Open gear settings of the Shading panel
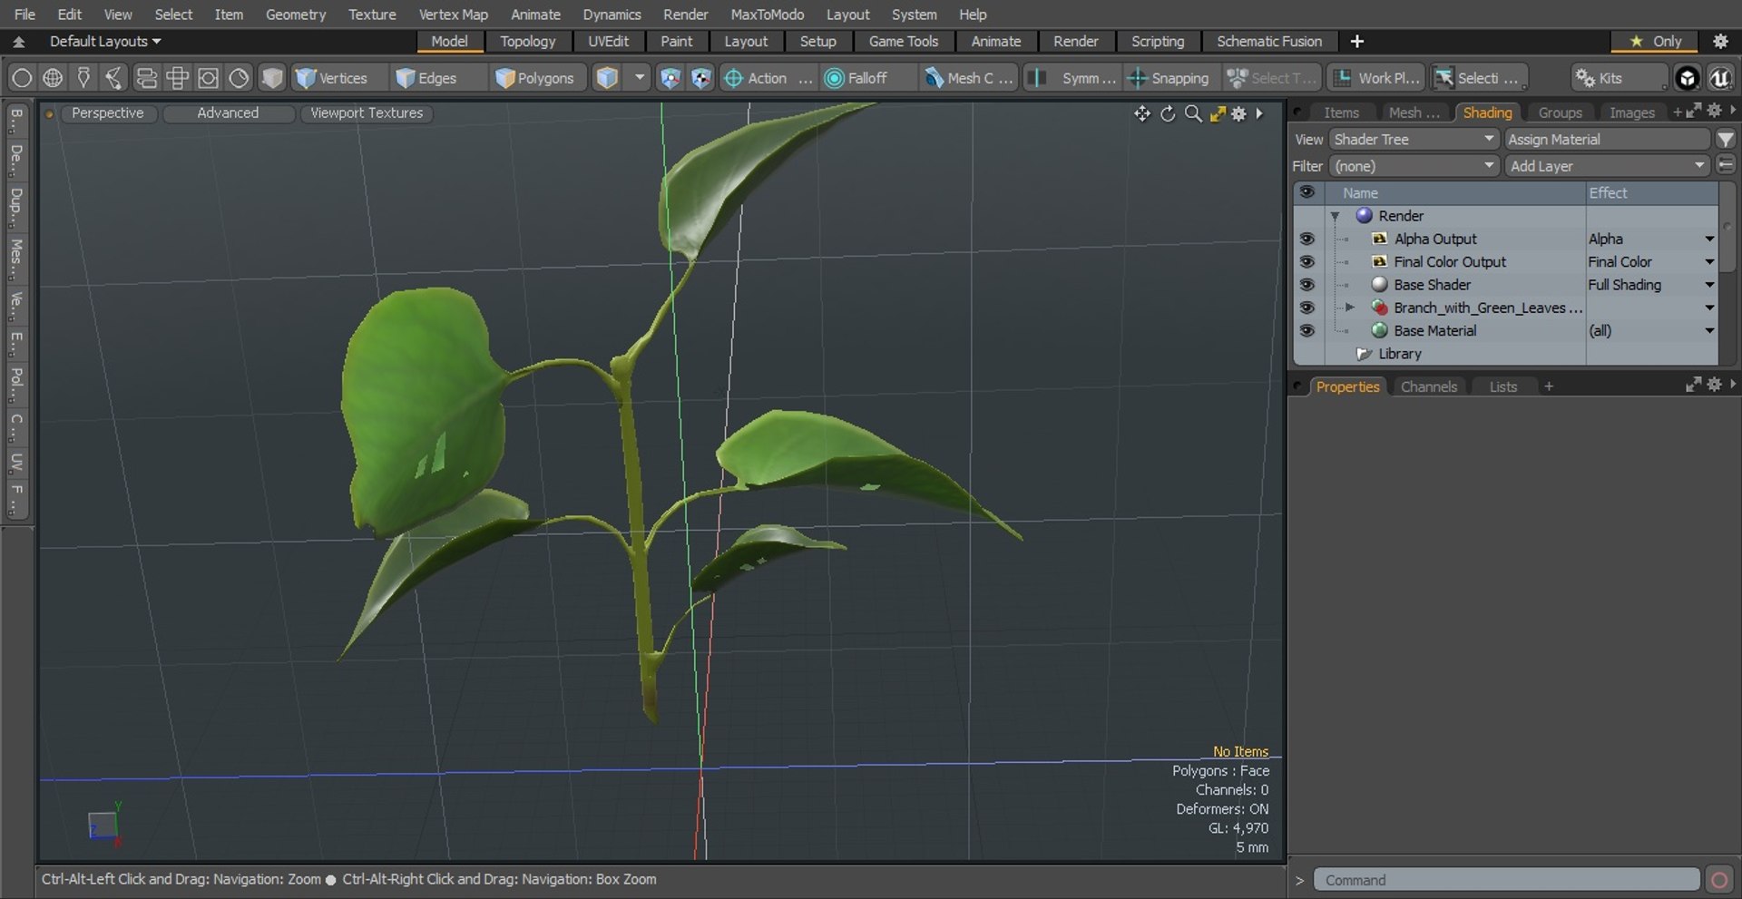This screenshot has height=899, width=1742. (1714, 111)
